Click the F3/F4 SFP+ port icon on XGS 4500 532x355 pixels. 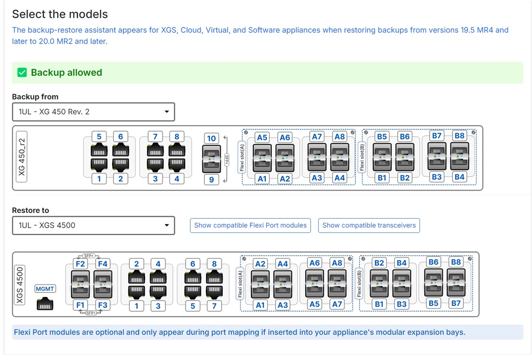coord(103,285)
